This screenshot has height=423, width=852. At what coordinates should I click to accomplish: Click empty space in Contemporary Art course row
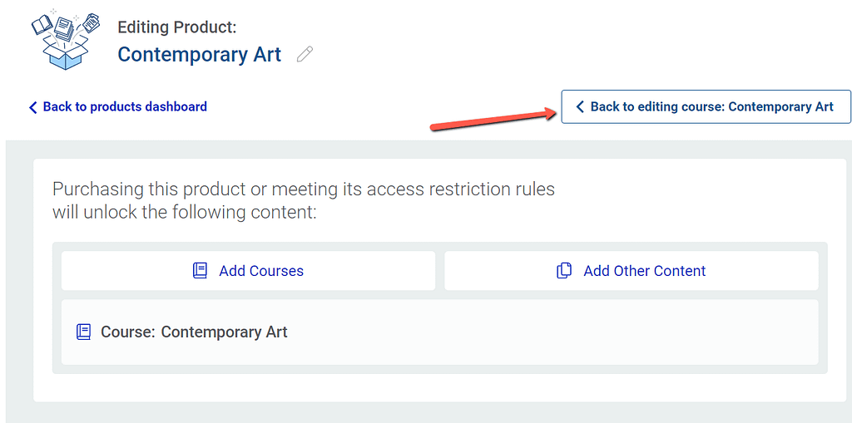point(543,332)
